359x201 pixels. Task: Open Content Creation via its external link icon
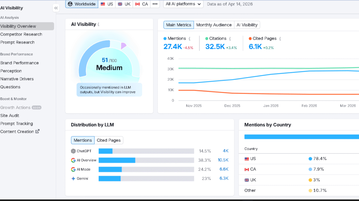pyautogui.click(x=38, y=132)
